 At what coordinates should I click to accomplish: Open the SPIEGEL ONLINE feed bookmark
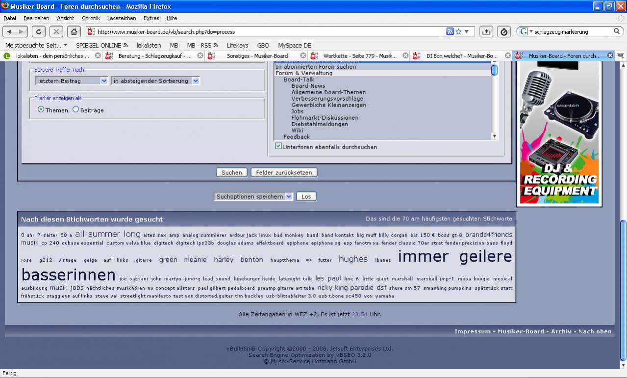[x=101, y=45]
